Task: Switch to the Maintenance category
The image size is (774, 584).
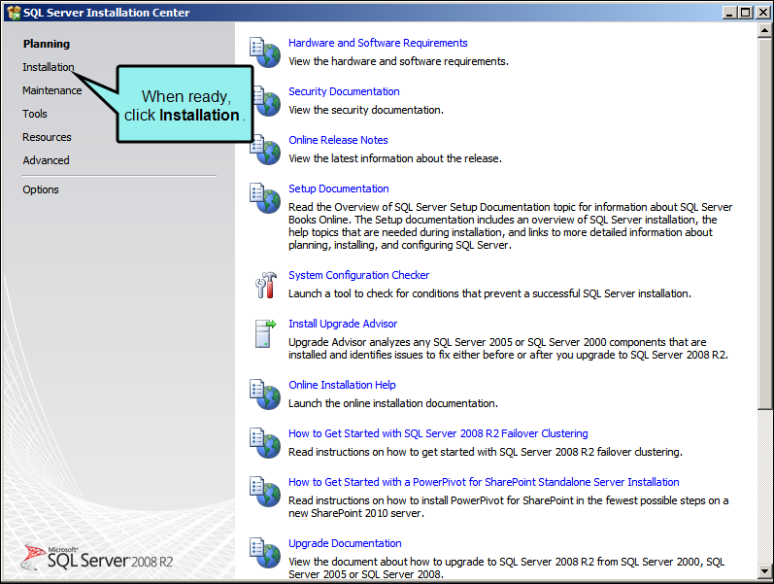Action: (x=51, y=90)
